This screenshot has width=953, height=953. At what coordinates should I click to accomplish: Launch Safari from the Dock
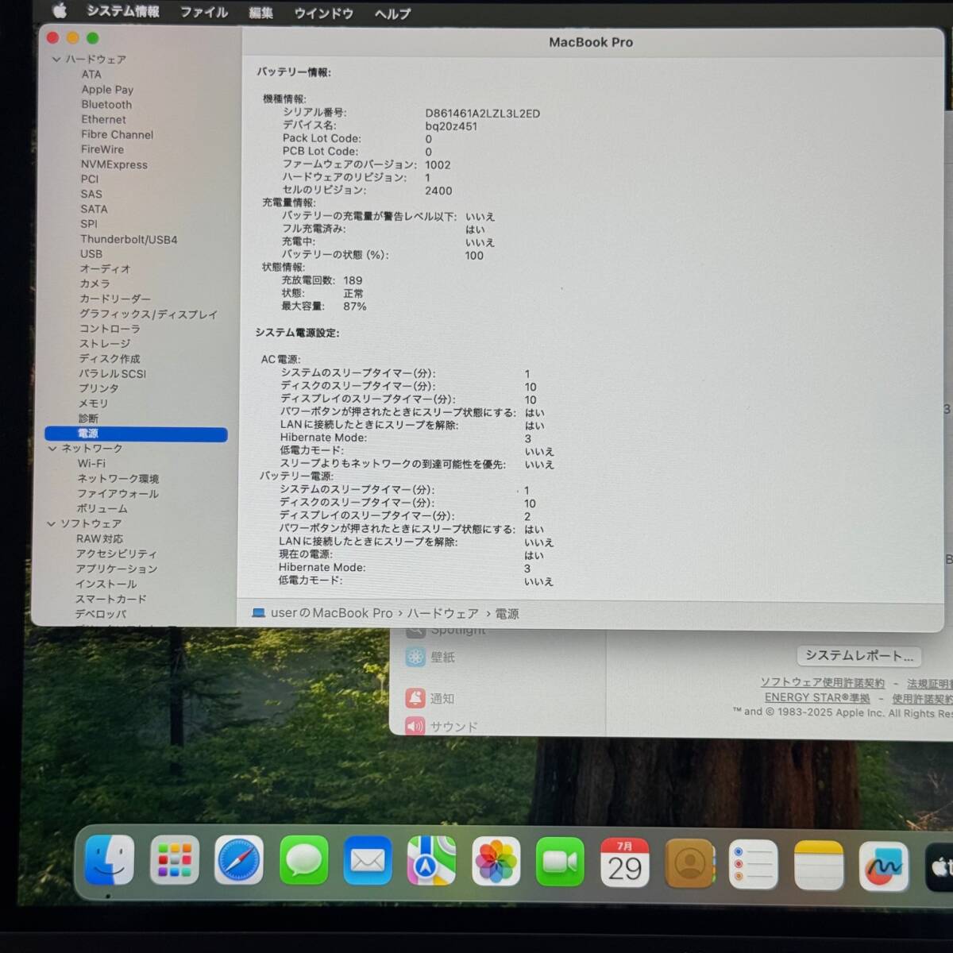[239, 861]
